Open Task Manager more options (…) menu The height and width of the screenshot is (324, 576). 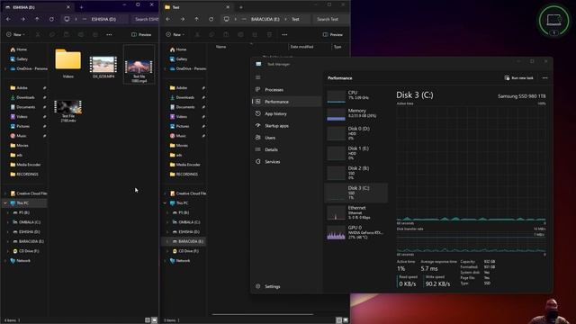coord(545,78)
